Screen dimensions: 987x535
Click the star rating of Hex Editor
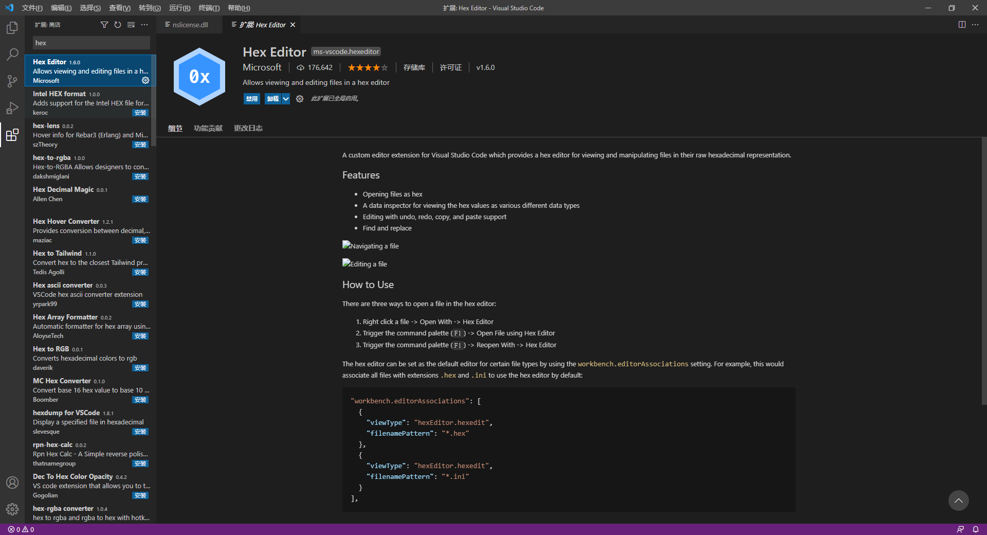368,67
